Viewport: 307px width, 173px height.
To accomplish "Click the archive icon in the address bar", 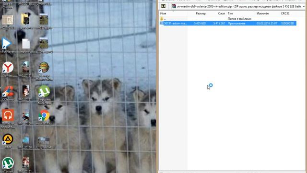I will tap(174, 6).
